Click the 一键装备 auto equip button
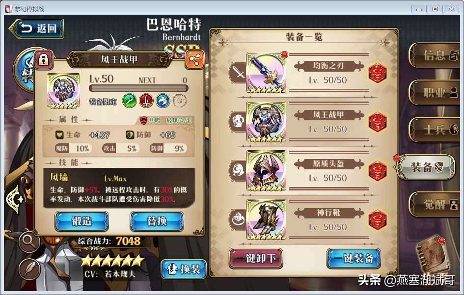Viewport: 464px width, 295px height. coord(354,258)
